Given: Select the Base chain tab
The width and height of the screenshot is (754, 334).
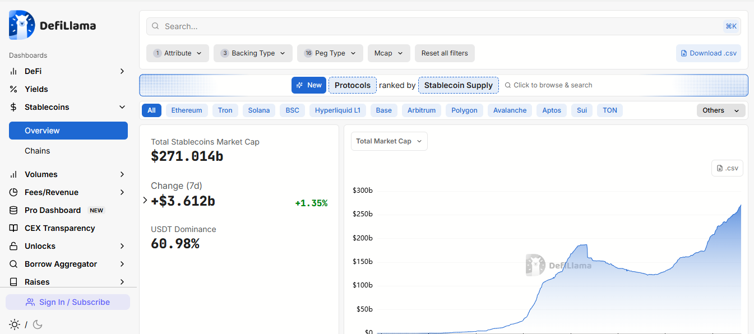Looking at the screenshot, I should pyautogui.click(x=384, y=110).
